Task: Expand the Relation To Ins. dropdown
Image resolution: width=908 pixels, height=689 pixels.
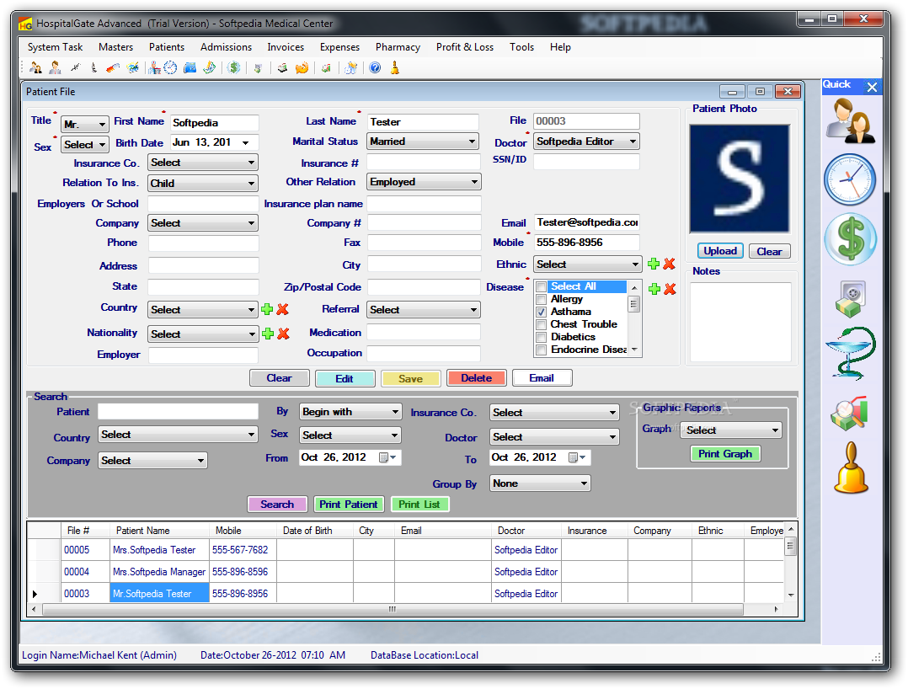Action: point(203,183)
